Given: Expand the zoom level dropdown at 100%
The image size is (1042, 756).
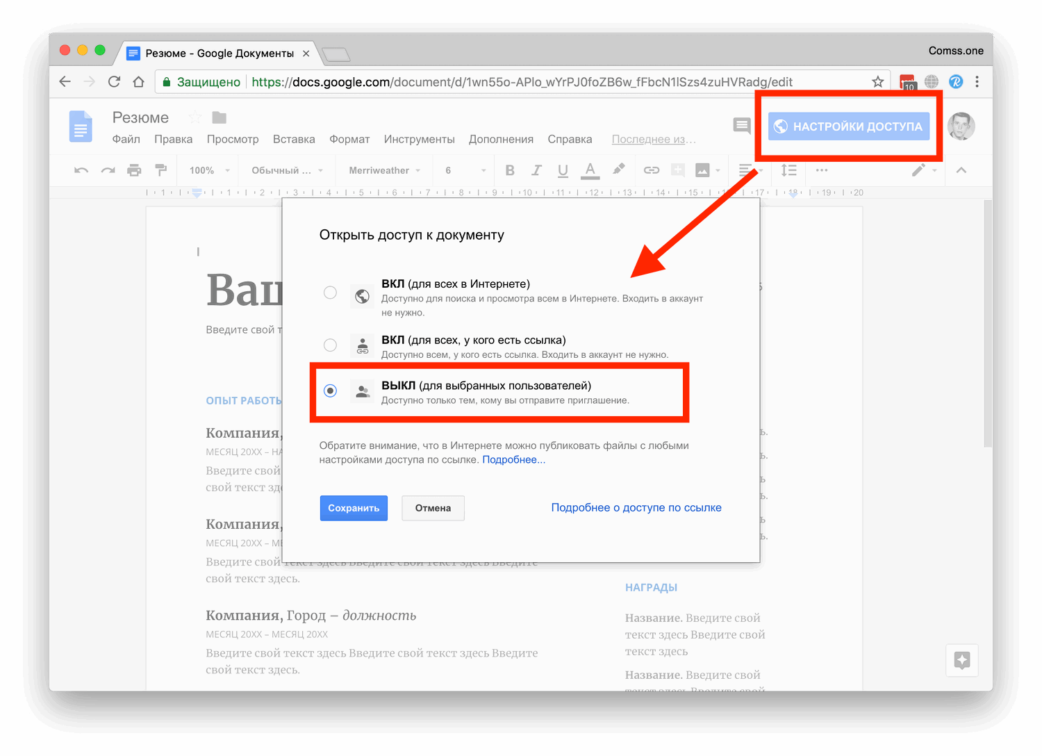Looking at the screenshot, I should coord(206,170).
